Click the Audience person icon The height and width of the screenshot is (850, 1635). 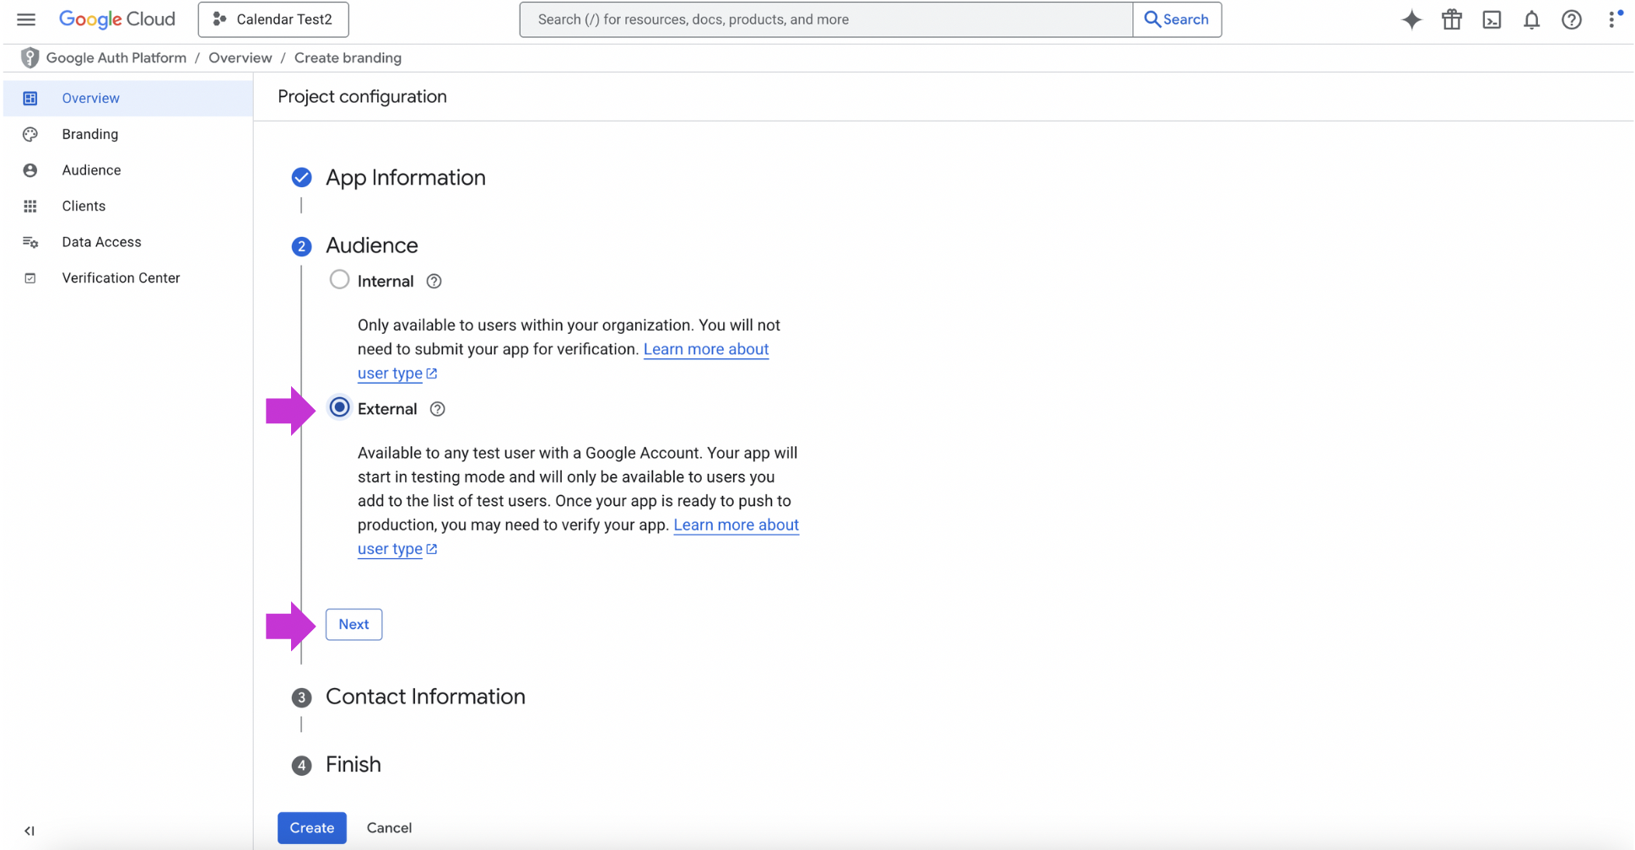[30, 170]
